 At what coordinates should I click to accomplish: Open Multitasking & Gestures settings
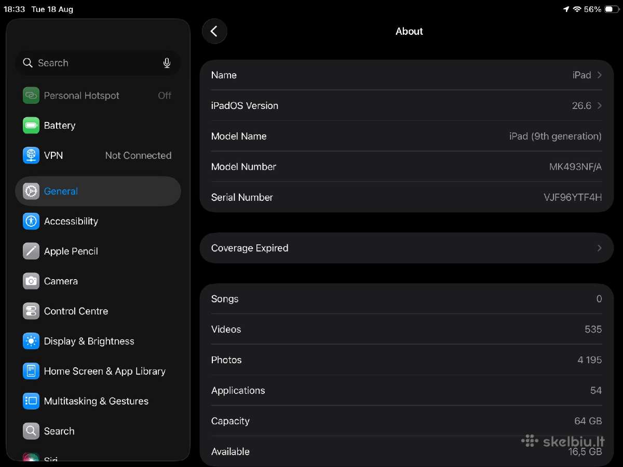pyautogui.click(x=98, y=401)
